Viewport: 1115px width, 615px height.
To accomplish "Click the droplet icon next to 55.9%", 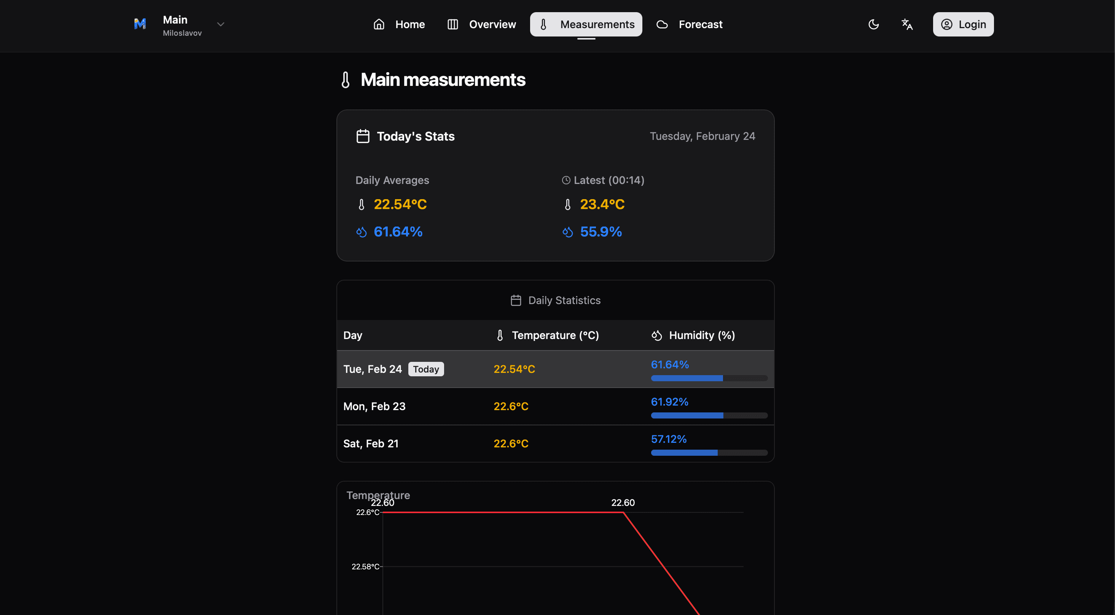I will 567,232.
